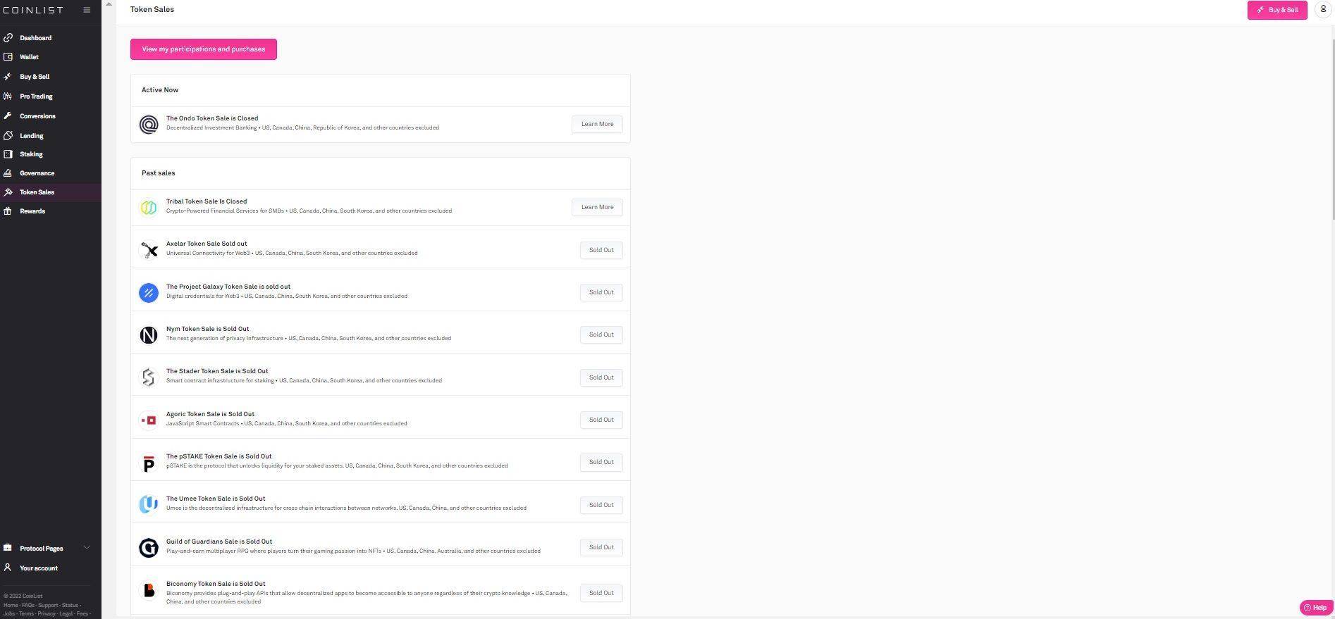Click the Your account person icon
The image size is (1335, 619).
tap(8, 568)
